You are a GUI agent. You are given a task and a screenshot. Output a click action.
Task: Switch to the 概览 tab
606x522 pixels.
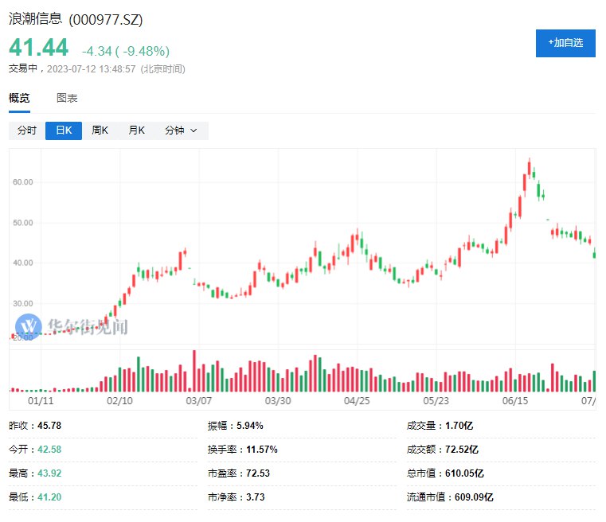(19, 98)
